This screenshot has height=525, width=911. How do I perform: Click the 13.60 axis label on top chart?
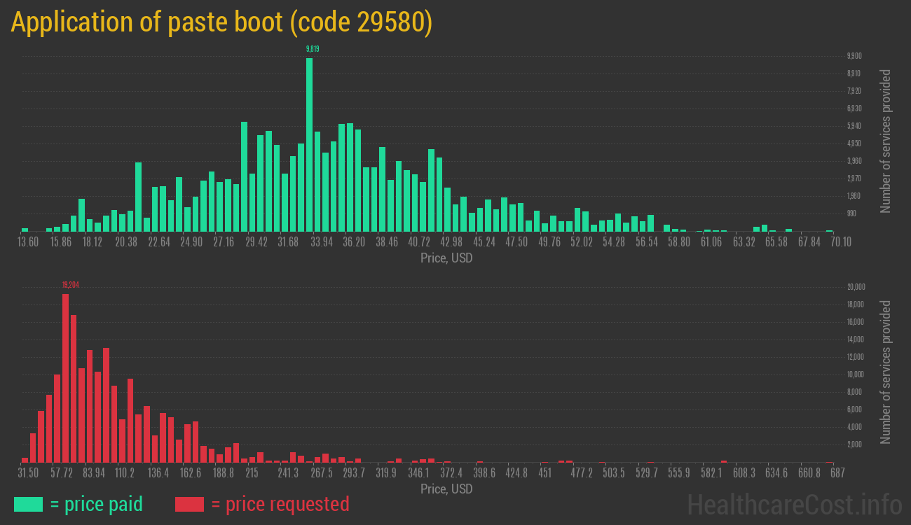pos(28,242)
